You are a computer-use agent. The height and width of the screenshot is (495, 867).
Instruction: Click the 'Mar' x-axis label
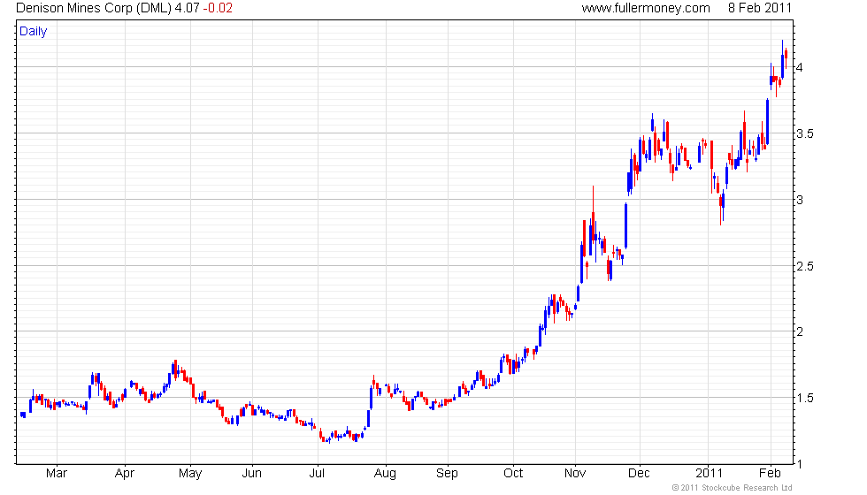click(x=57, y=474)
